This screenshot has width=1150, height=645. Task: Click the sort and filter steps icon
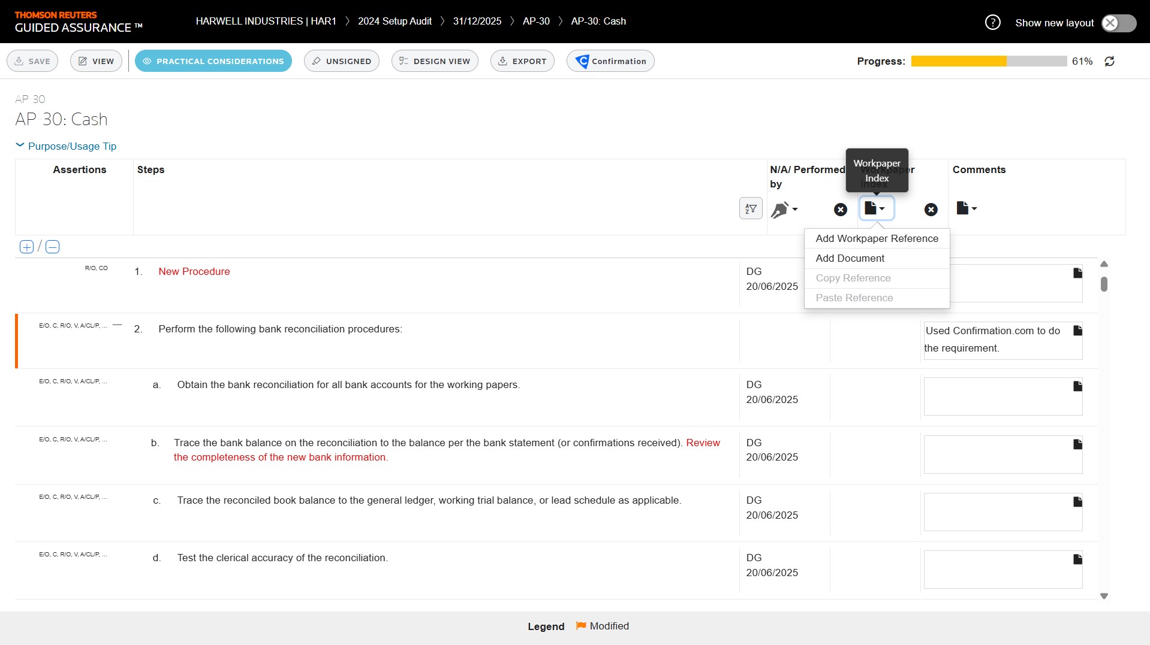point(750,208)
